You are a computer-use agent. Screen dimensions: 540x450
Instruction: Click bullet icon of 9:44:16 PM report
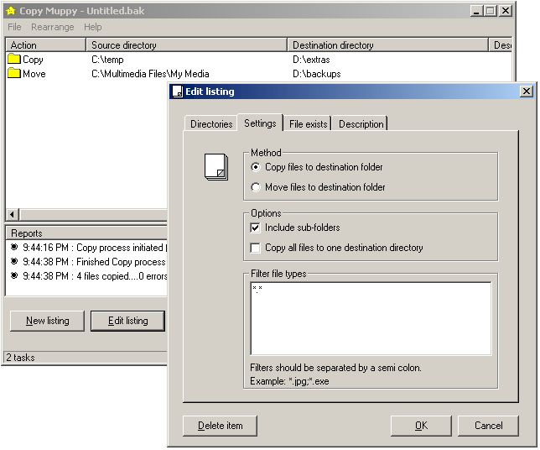point(14,247)
